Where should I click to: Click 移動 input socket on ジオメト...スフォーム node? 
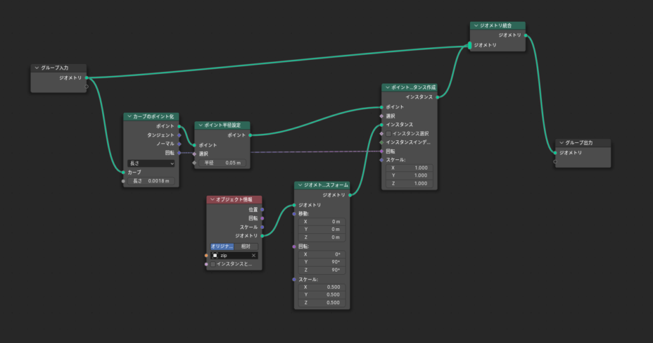[x=294, y=214]
